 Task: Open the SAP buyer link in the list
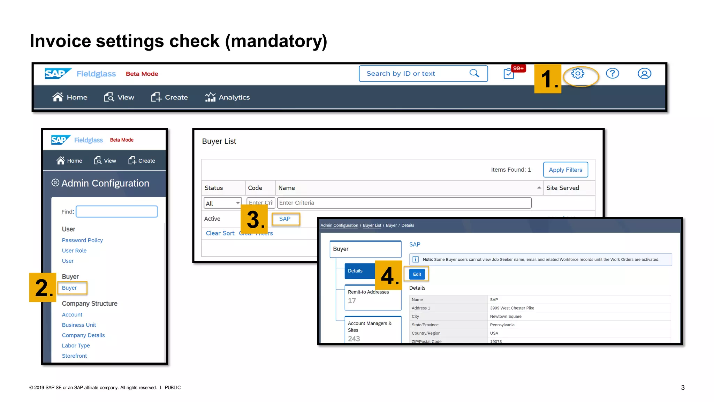284,219
